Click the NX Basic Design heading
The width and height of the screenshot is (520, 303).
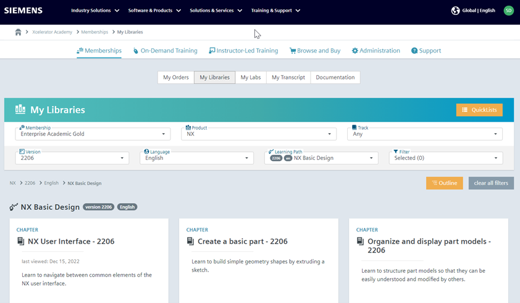50,207
